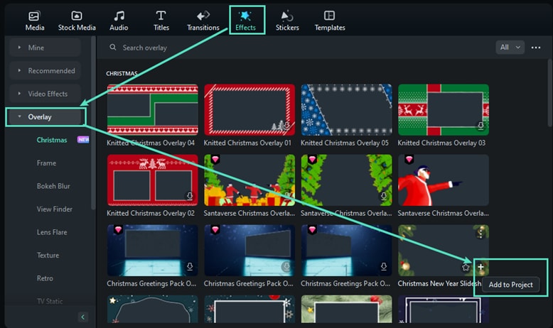Viewport: 553px width, 328px height.
Task: Select the Santaverse overlay with pointing Santa
Action: (444, 180)
